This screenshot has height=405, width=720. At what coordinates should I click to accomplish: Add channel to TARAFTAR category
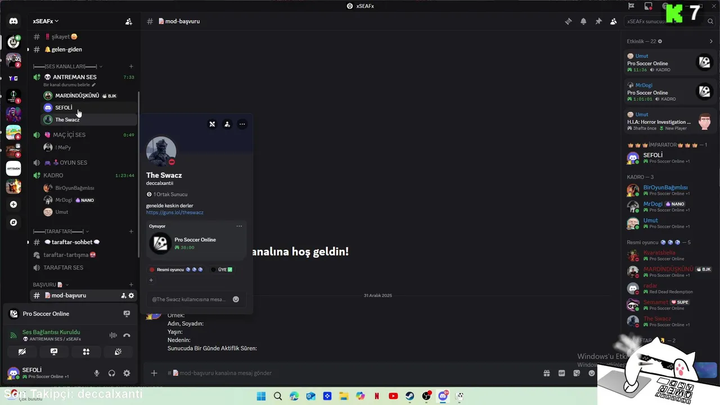[131, 231]
